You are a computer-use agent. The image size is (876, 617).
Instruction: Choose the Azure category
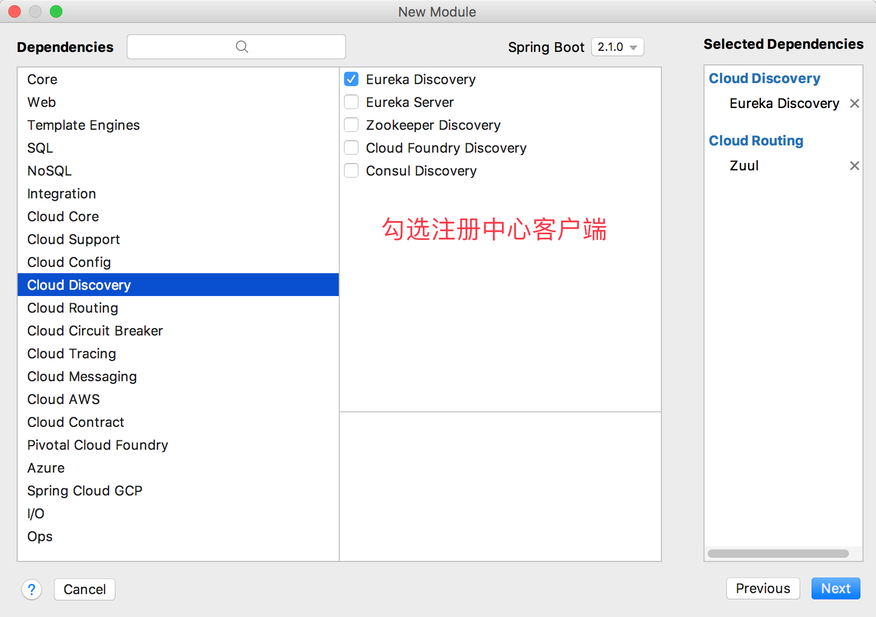pyautogui.click(x=178, y=468)
